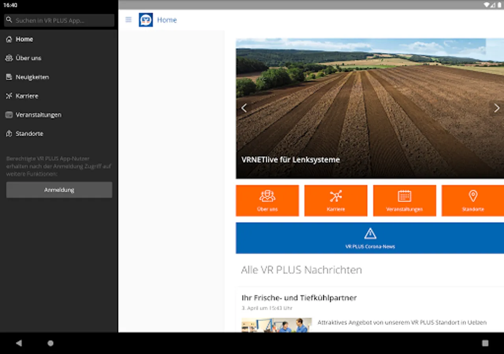Image resolution: width=504 pixels, height=354 pixels.
Task: Click the Home title in the header
Action: click(x=167, y=20)
